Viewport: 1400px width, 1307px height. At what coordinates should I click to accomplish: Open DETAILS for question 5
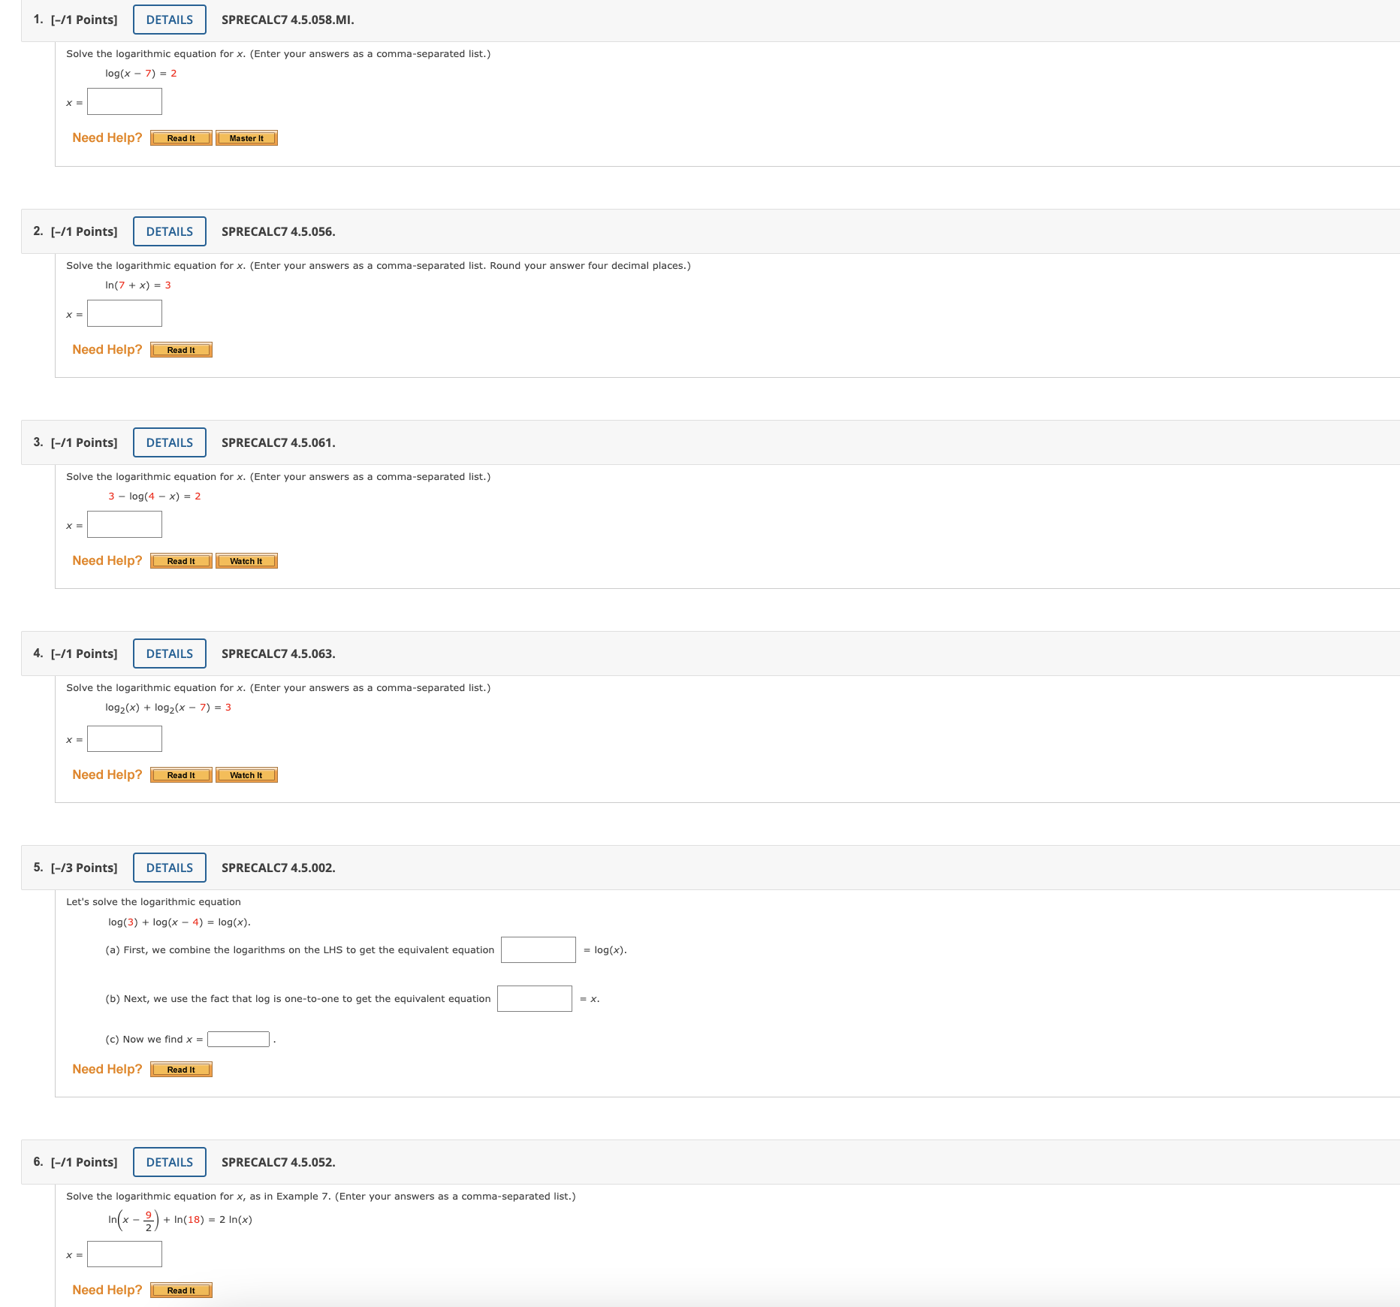click(x=170, y=868)
